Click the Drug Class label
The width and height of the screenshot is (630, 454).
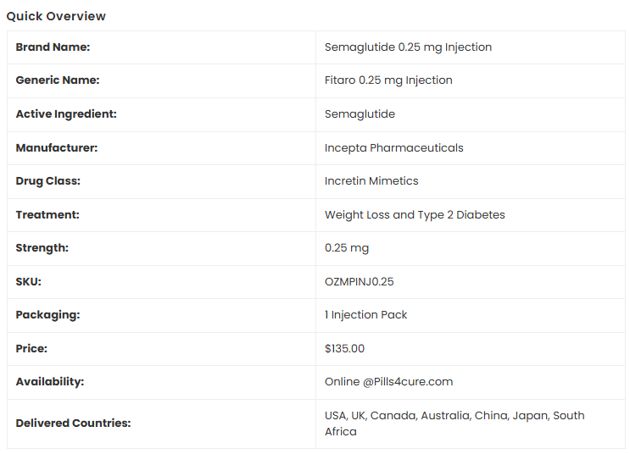[x=48, y=181]
